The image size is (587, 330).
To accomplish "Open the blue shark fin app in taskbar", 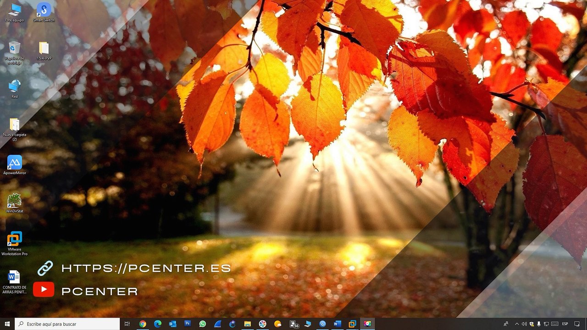I will (217, 324).
